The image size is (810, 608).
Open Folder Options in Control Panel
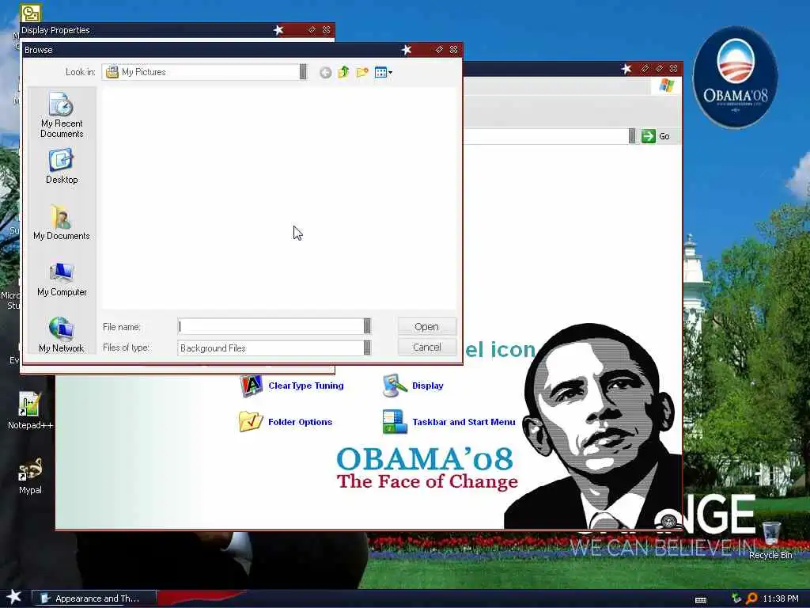click(x=300, y=422)
